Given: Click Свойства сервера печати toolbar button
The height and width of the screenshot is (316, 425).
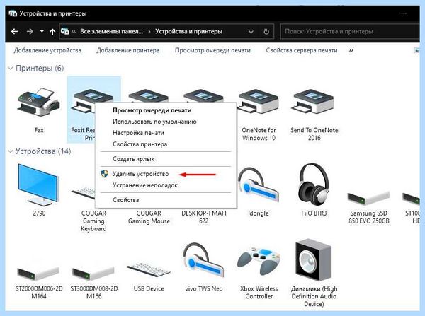Looking at the screenshot, I should click(302, 50).
